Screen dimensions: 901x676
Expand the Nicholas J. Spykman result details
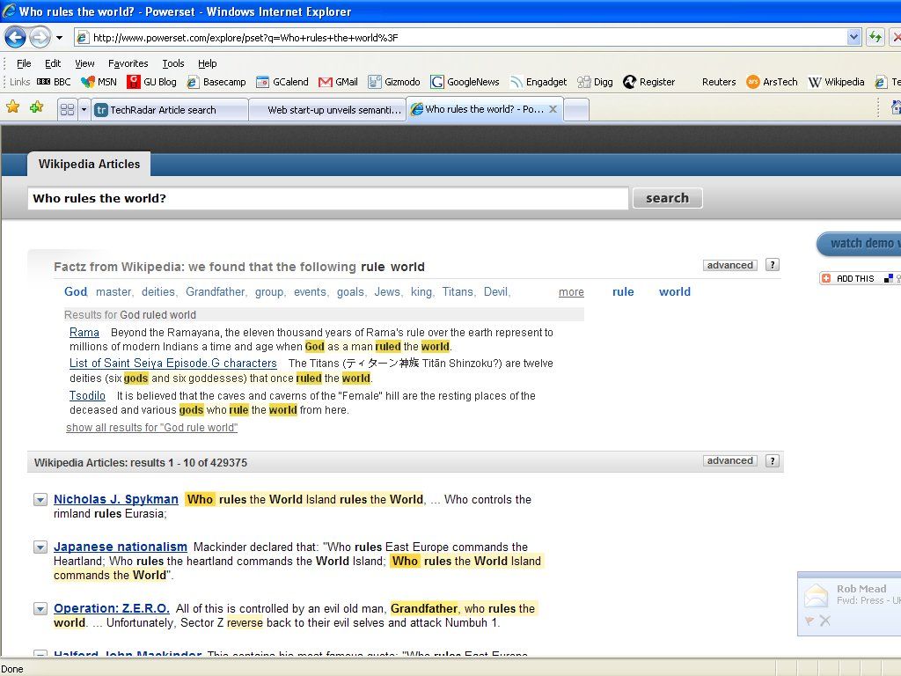point(40,499)
